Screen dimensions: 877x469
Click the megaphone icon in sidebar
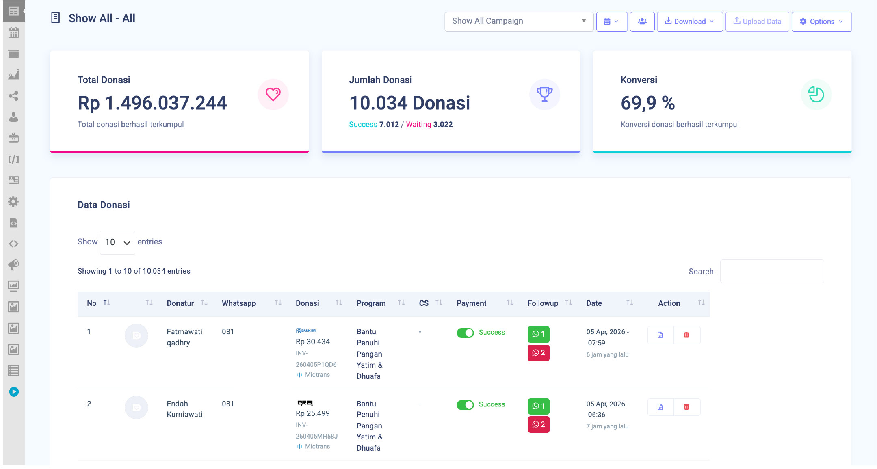tap(13, 265)
